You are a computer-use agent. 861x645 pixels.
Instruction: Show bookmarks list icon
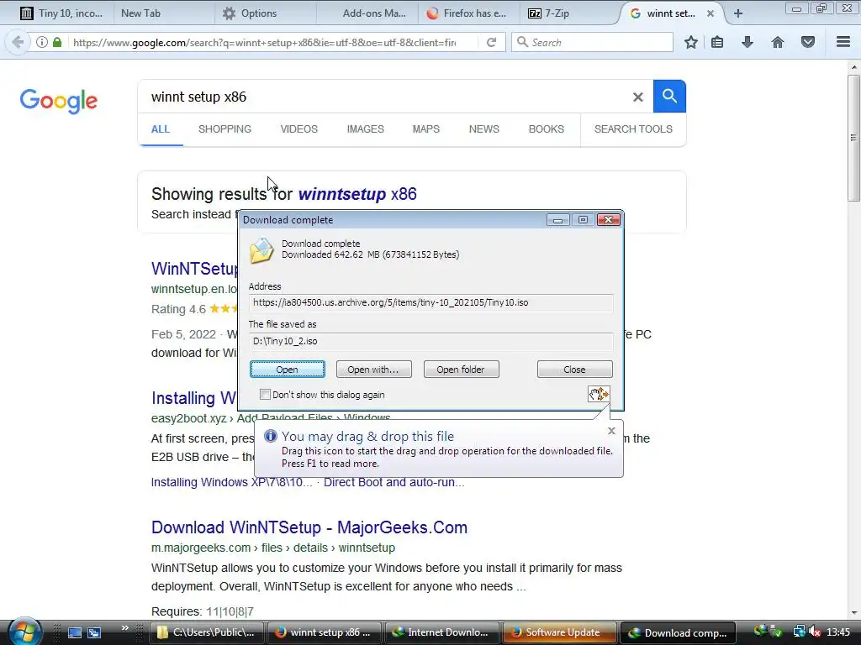[x=717, y=42]
